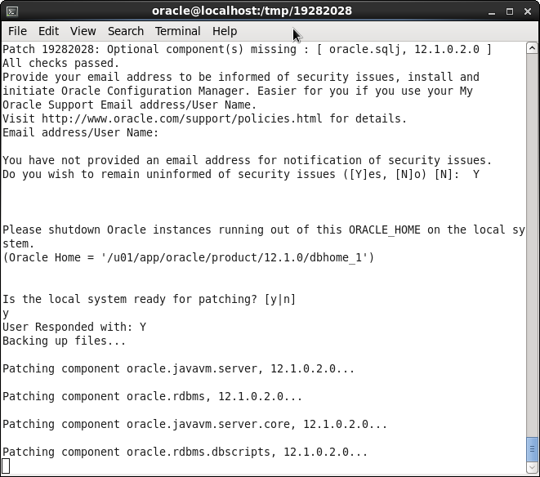Close the terminal window

[x=528, y=11]
